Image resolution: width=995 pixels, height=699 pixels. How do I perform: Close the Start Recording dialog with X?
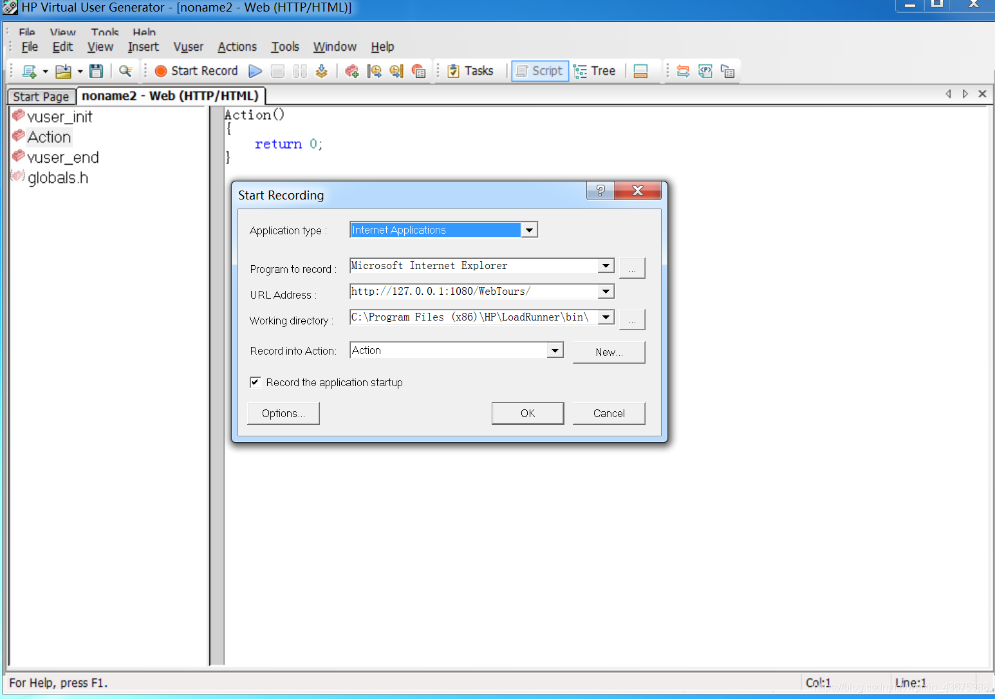click(638, 191)
